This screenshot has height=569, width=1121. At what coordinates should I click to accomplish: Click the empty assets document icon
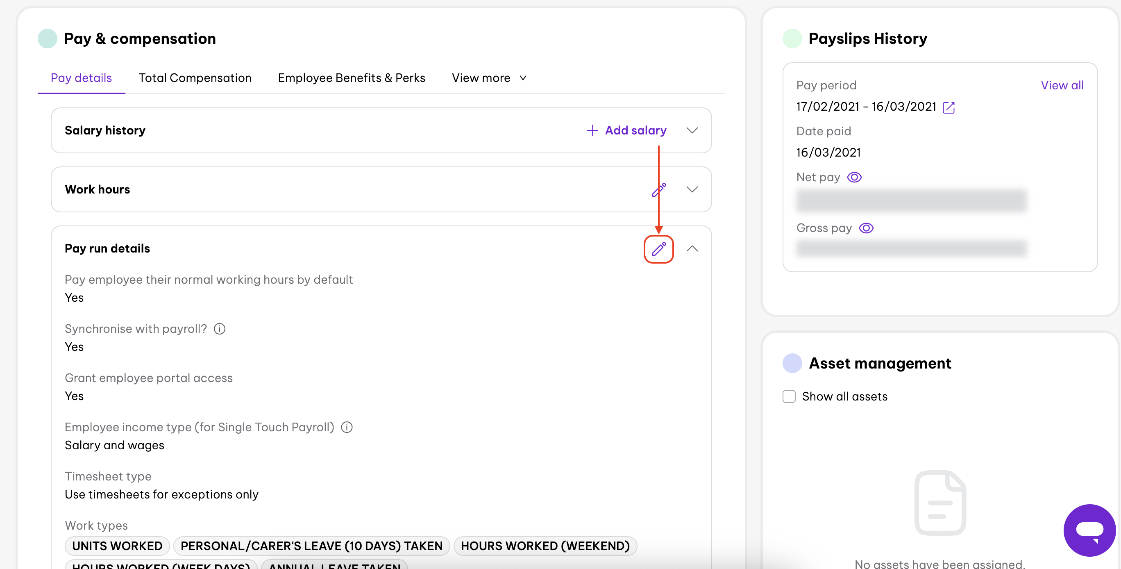[940, 503]
